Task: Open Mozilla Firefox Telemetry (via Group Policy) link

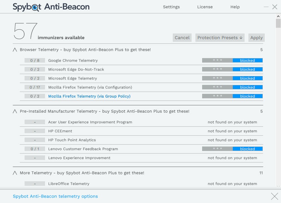Action: tap(89, 96)
